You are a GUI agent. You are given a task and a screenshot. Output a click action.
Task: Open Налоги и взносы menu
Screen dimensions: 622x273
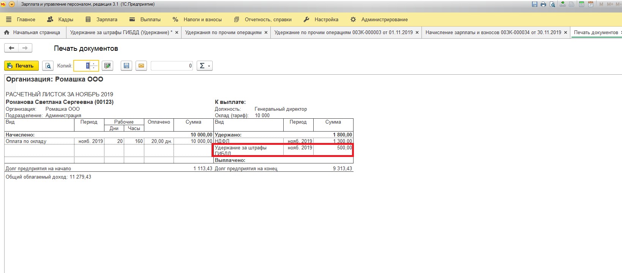point(197,19)
